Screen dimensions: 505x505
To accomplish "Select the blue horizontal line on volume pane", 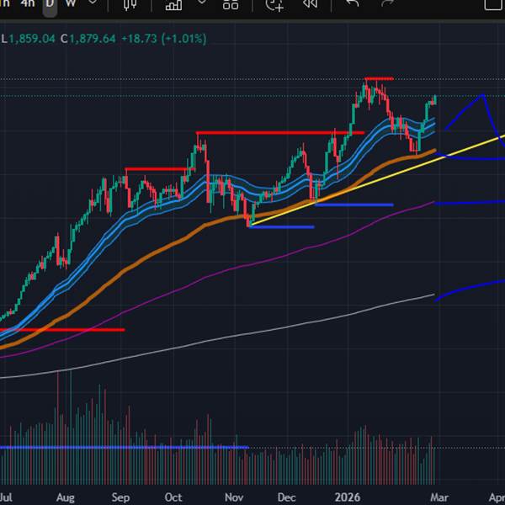I will click(x=125, y=448).
